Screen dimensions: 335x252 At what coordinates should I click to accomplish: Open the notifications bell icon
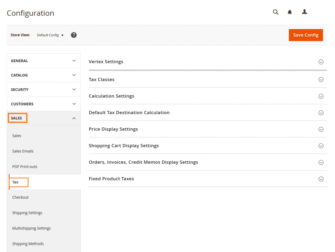(x=290, y=12)
